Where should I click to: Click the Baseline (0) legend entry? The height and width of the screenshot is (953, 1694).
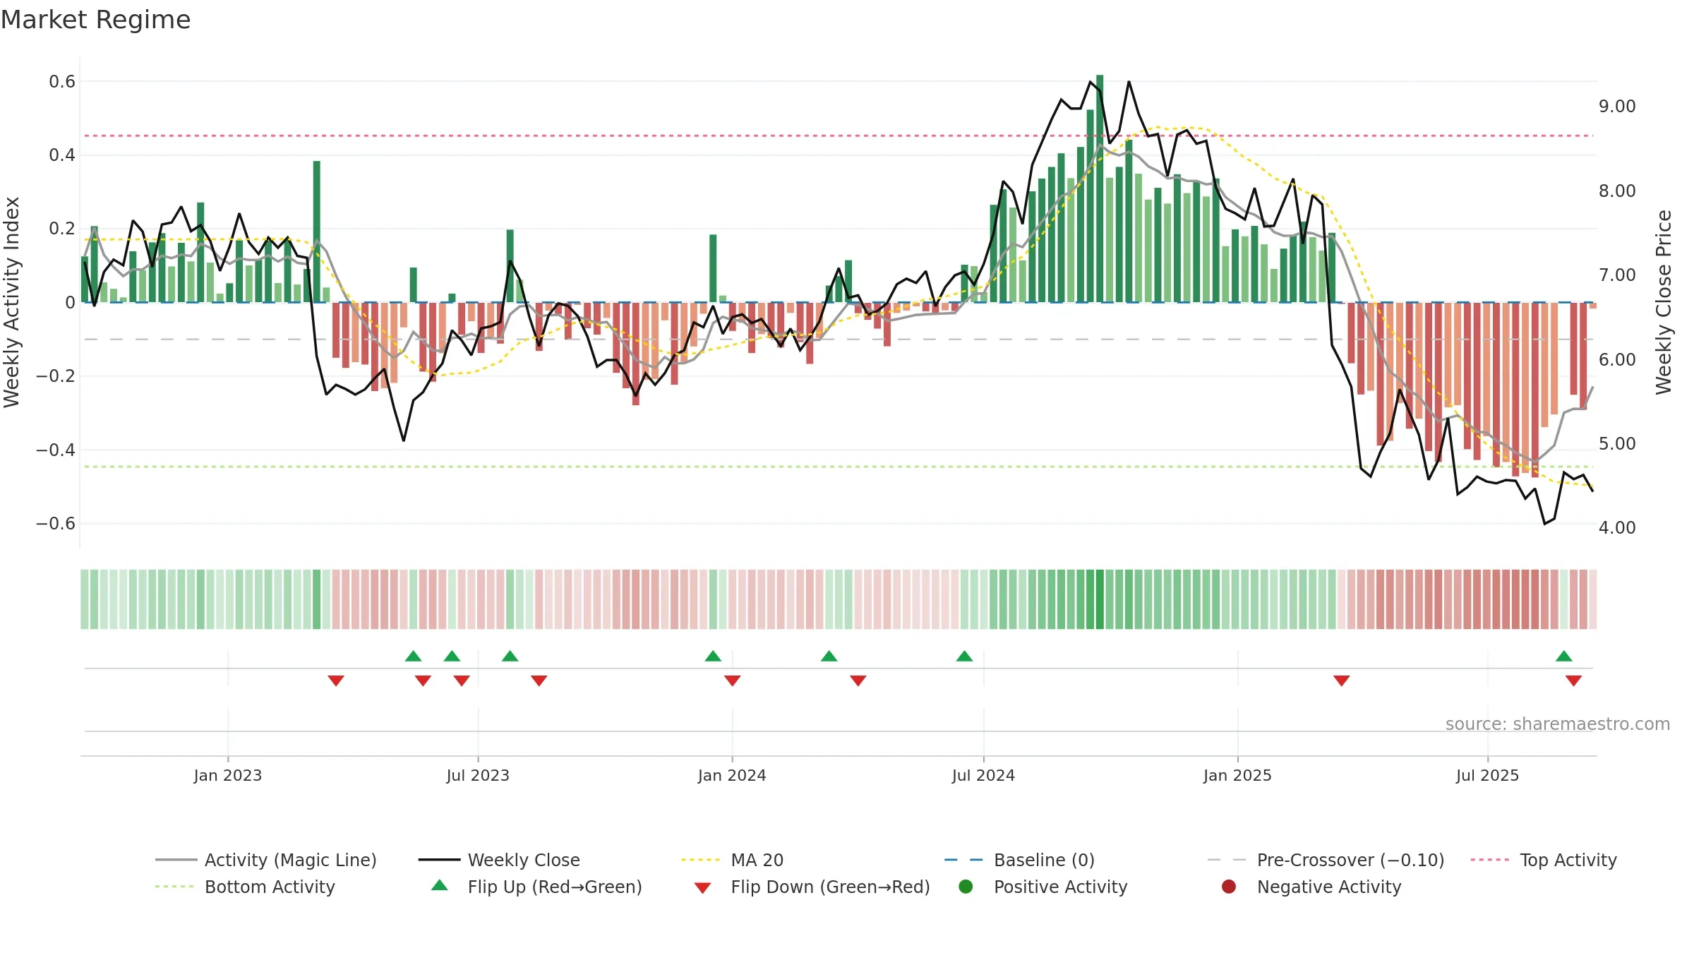[x=1019, y=860]
